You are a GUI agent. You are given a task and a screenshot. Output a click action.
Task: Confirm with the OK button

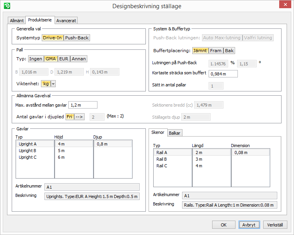tap(224, 225)
